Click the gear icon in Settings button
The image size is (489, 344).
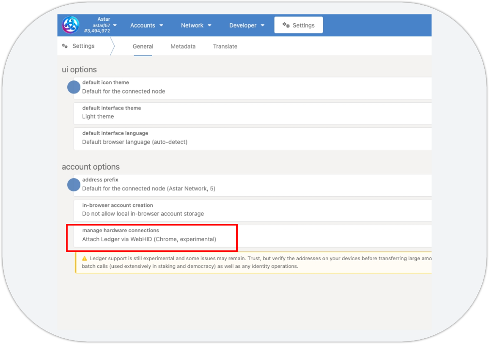point(286,25)
